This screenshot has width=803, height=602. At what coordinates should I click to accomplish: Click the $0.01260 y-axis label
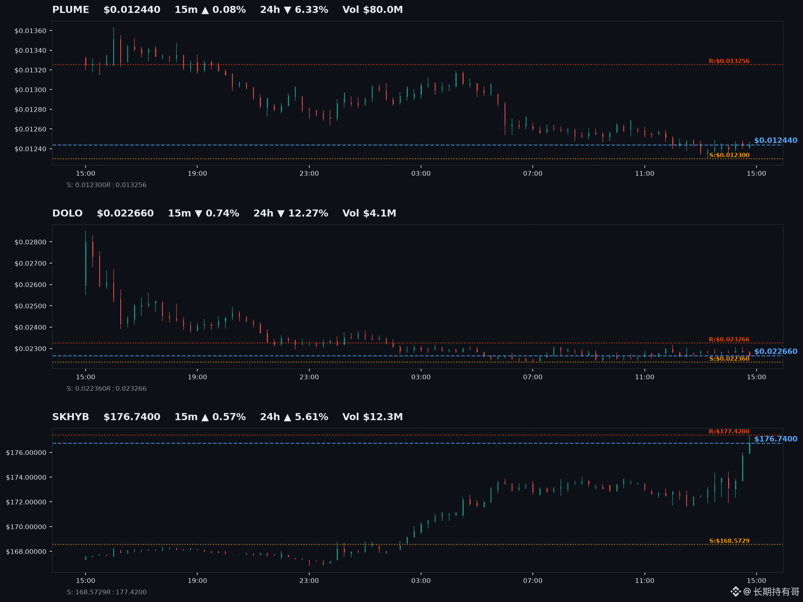(x=30, y=129)
